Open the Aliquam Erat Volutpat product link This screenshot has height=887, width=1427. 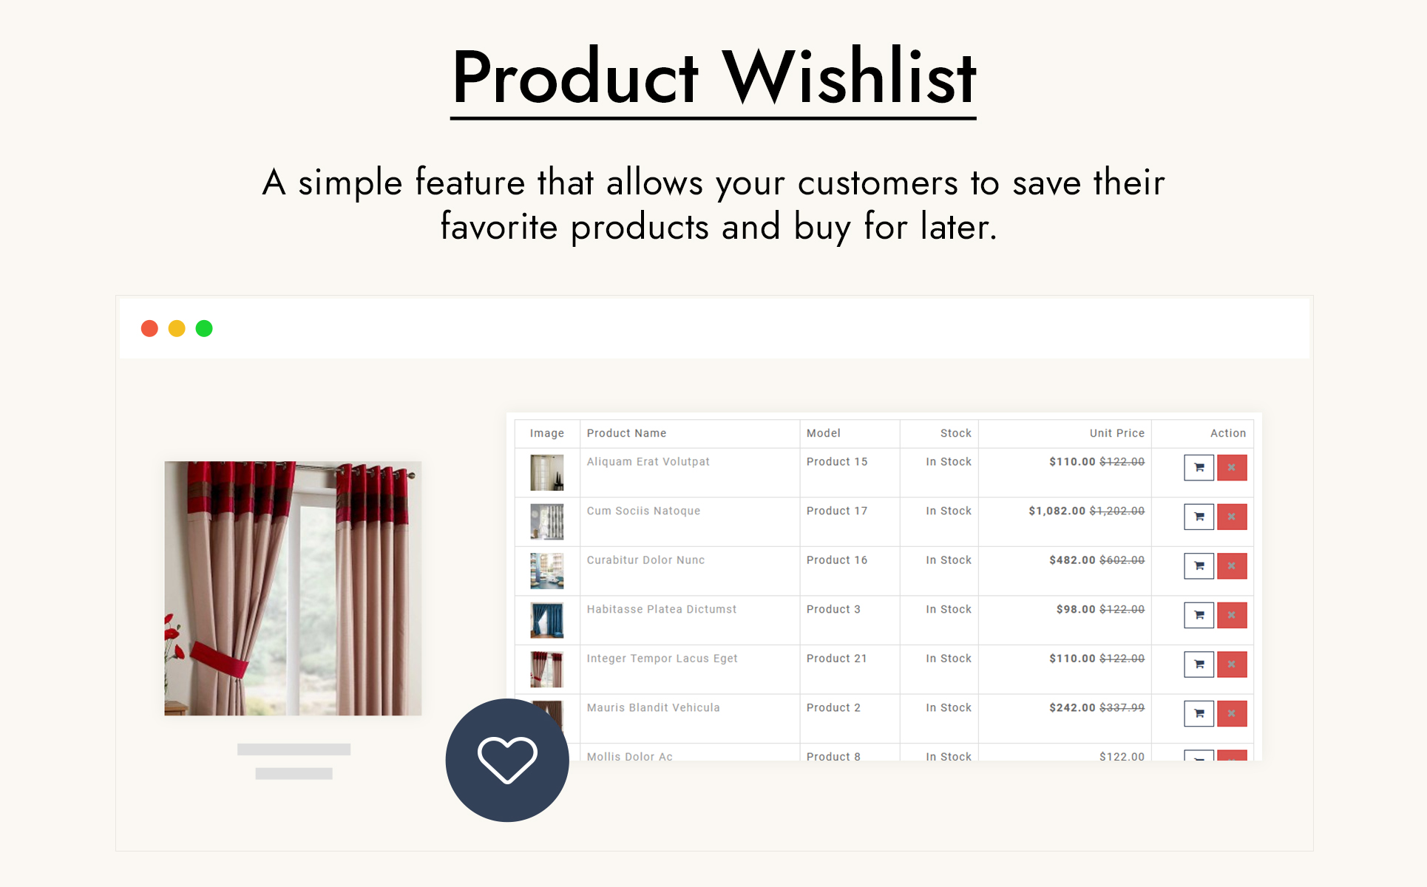(648, 462)
